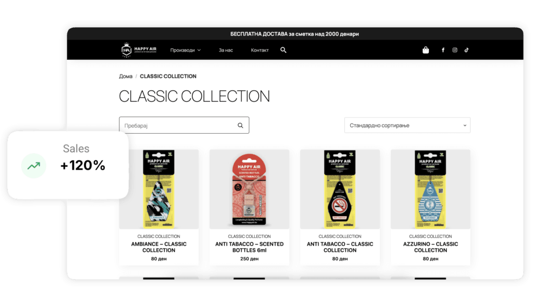The image size is (556, 307).
Task: Open Стандардно сортирање sorting dropdown
Action: coord(407,126)
